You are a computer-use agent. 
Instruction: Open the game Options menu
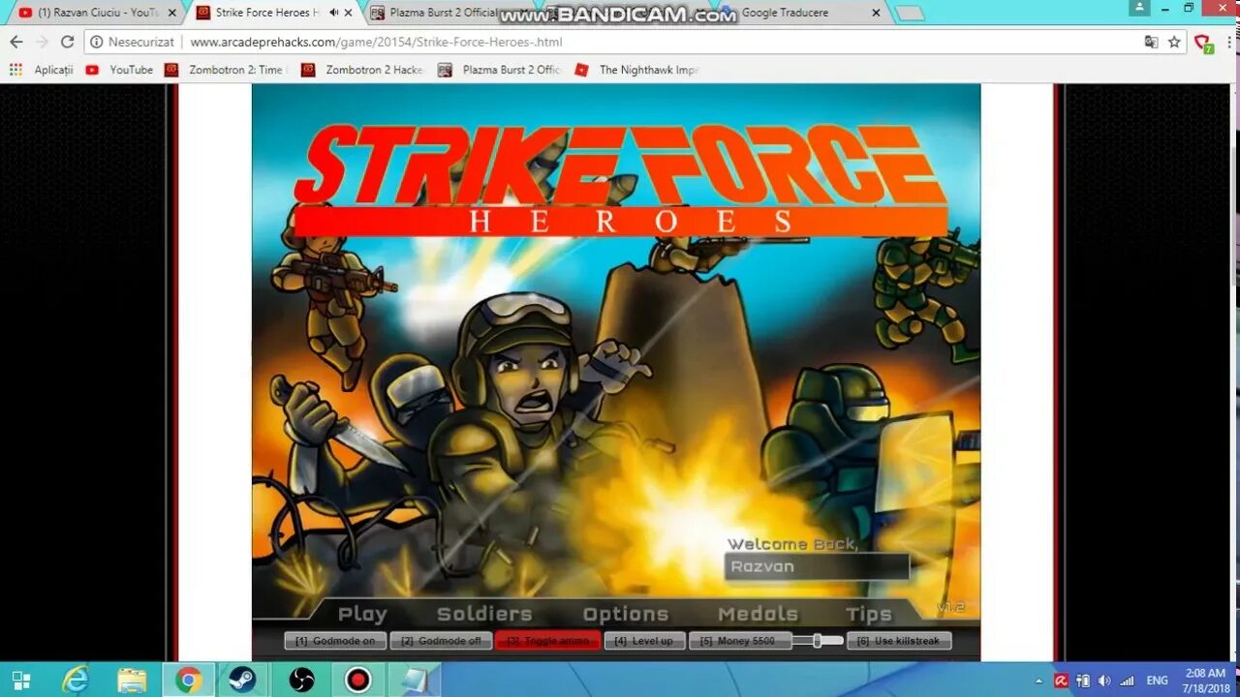click(626, 614)
